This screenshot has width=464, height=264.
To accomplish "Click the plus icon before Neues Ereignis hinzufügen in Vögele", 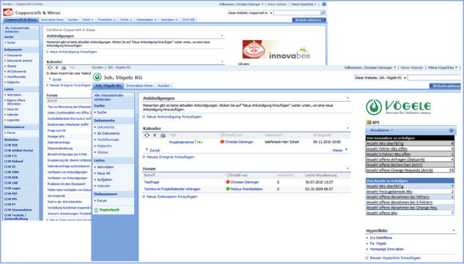I will point(144,156).
